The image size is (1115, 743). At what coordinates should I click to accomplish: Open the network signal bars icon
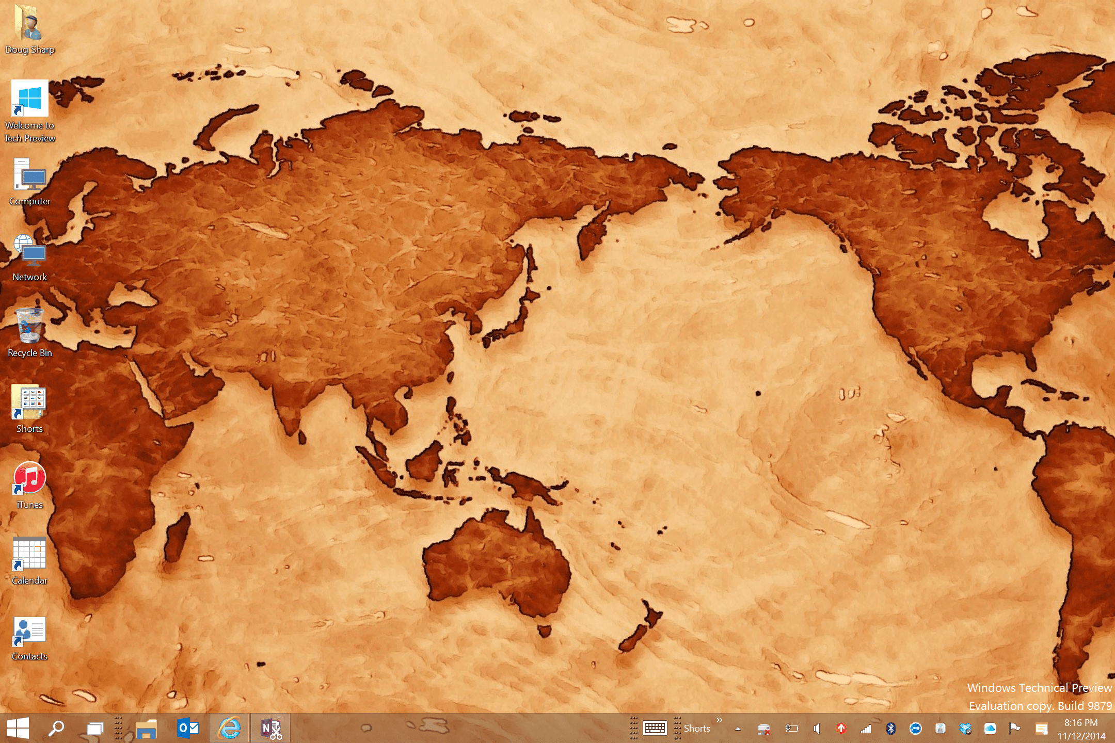(866, 729)
